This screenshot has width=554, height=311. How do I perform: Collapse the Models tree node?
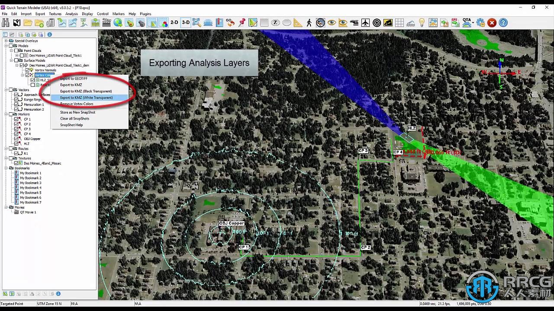(6, 46)
